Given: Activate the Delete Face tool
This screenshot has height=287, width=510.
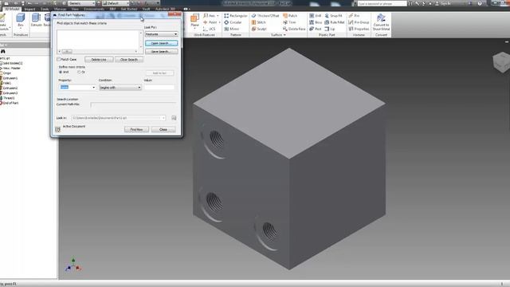Looking at the screenshot, I should click(294, 29).
